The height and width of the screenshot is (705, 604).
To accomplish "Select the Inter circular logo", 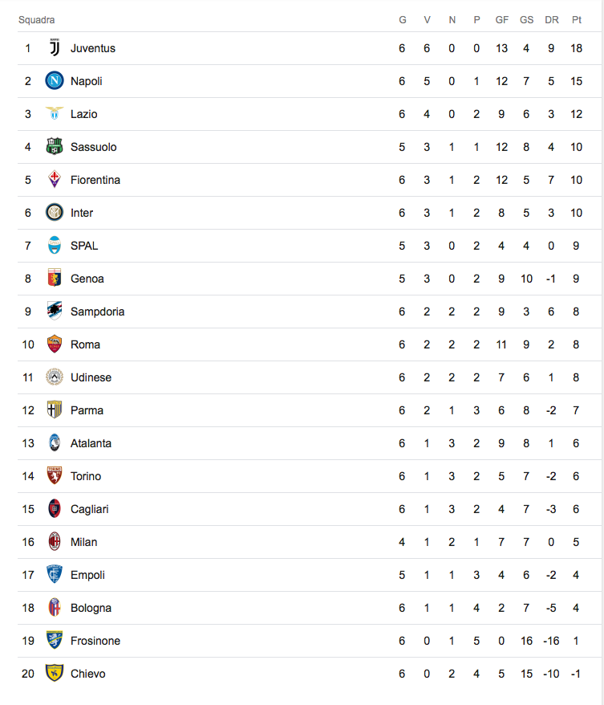I will [x=55, y=212].
